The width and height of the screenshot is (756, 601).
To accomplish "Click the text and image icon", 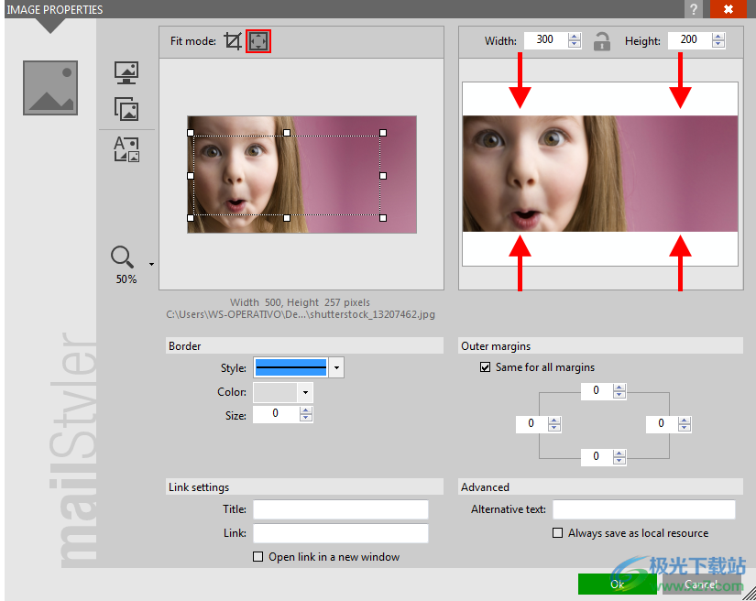I will coord(126,149).
